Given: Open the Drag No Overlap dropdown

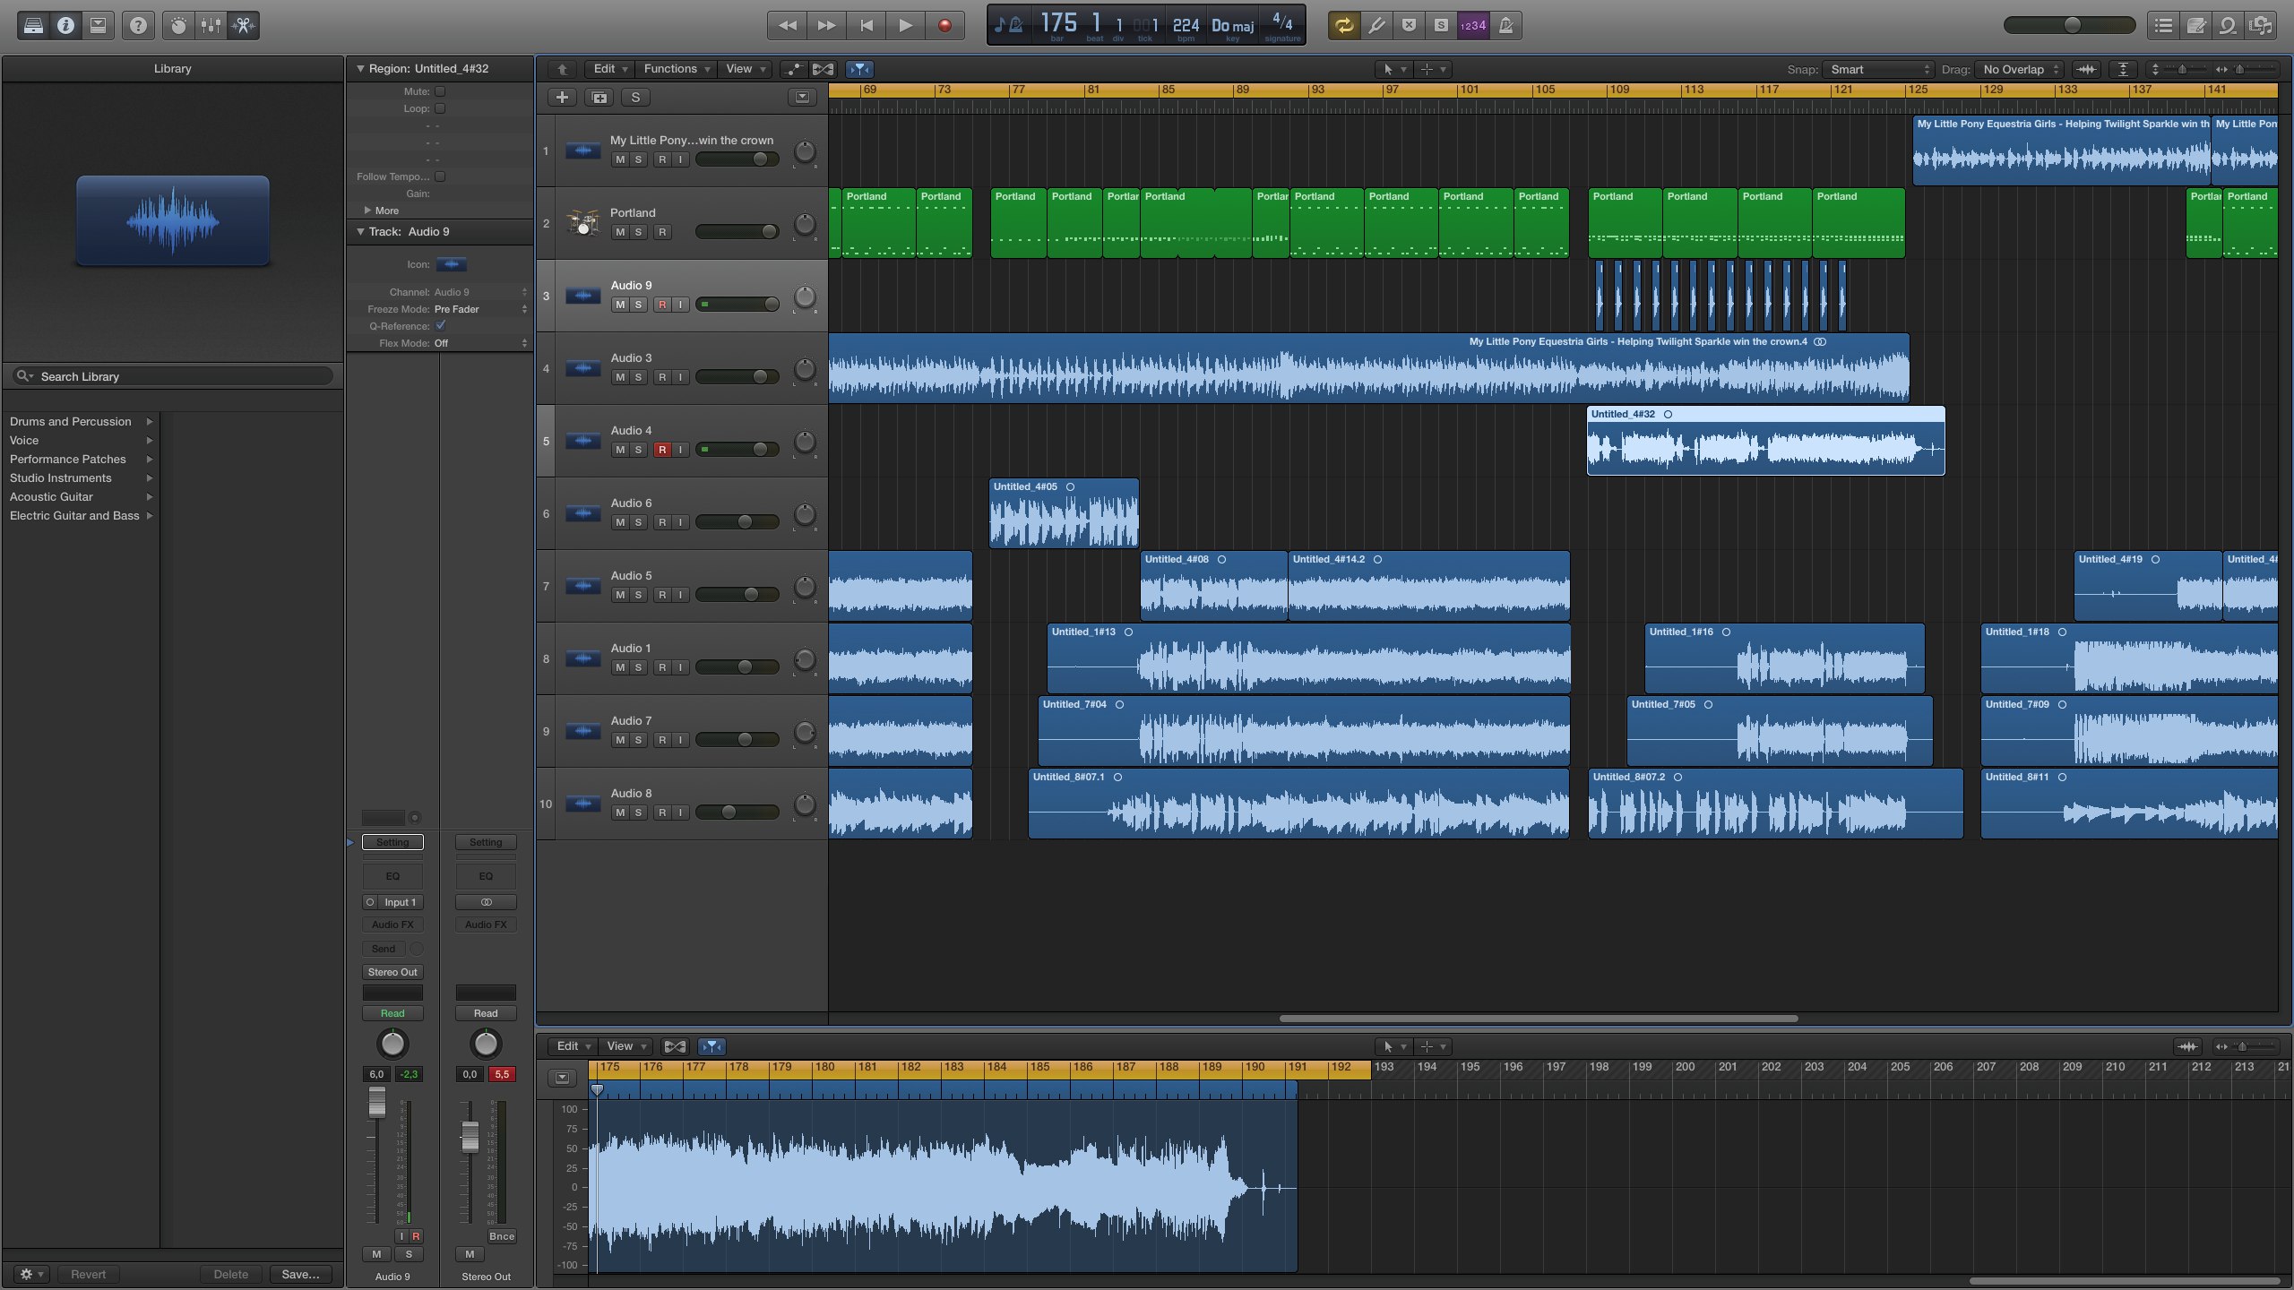Looking at the screenshot, I should pyautogui.click(x=2019, y=69).
